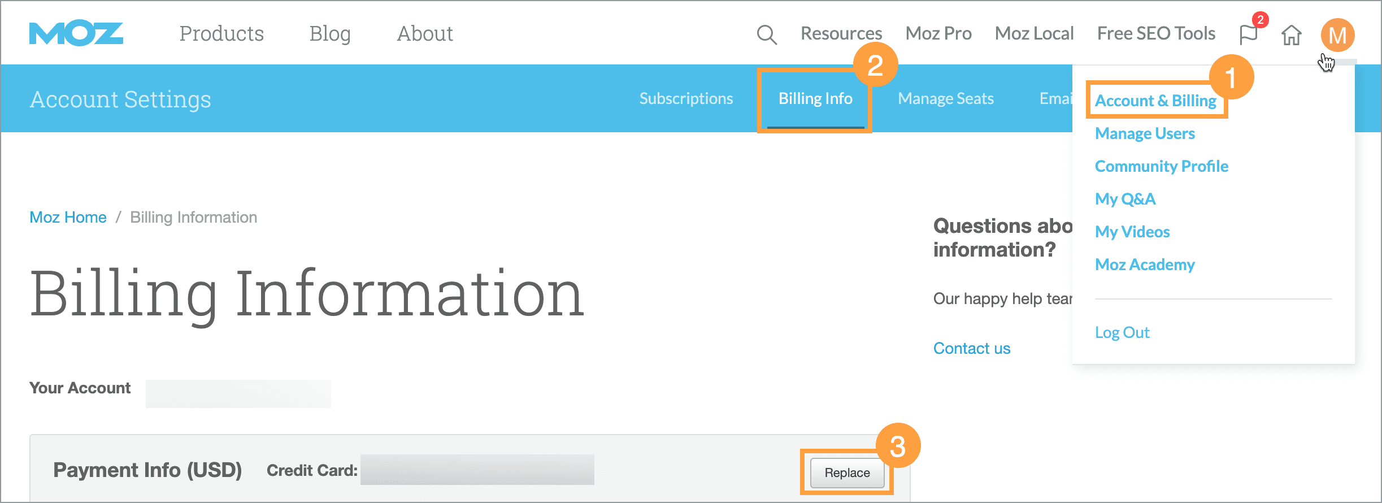The height and width of the screenshot is (503, 1382).
Task: Click the orange M user avatar
Action: (x=1337, y=35)
